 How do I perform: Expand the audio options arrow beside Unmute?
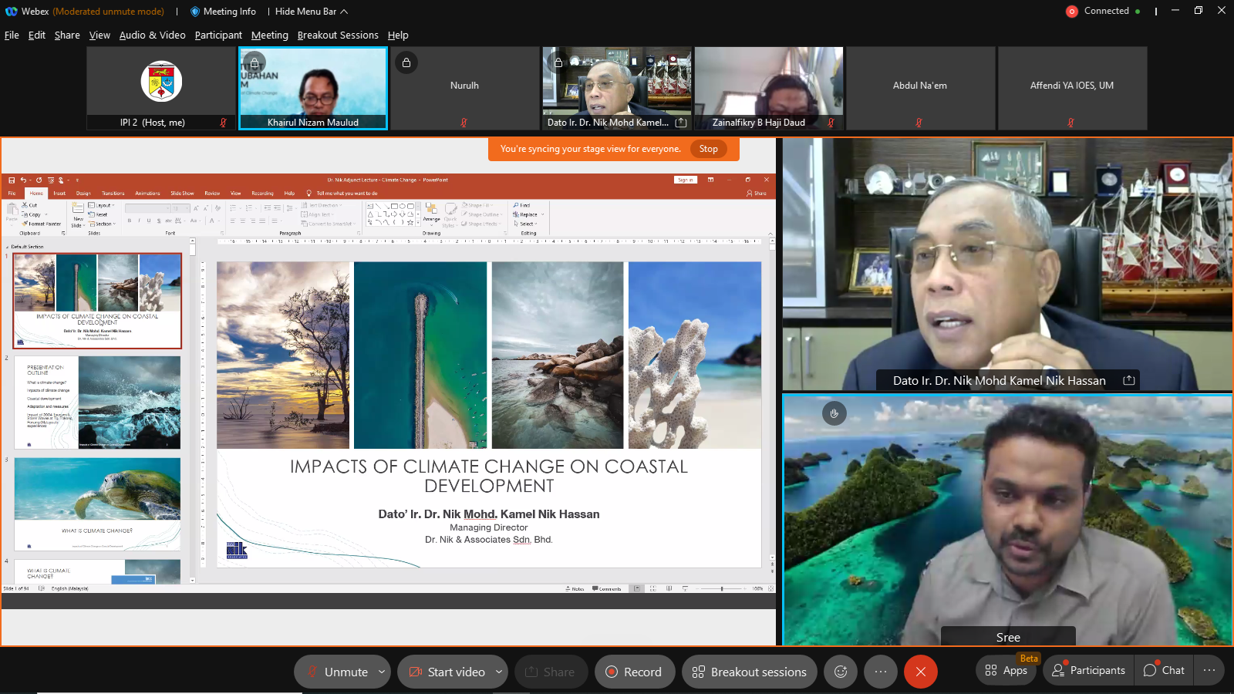click(381, 672)
